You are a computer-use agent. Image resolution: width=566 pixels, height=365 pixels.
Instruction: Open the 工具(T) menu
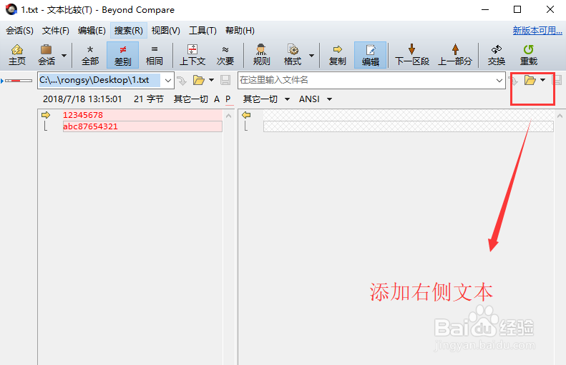[x=203, y=31]
